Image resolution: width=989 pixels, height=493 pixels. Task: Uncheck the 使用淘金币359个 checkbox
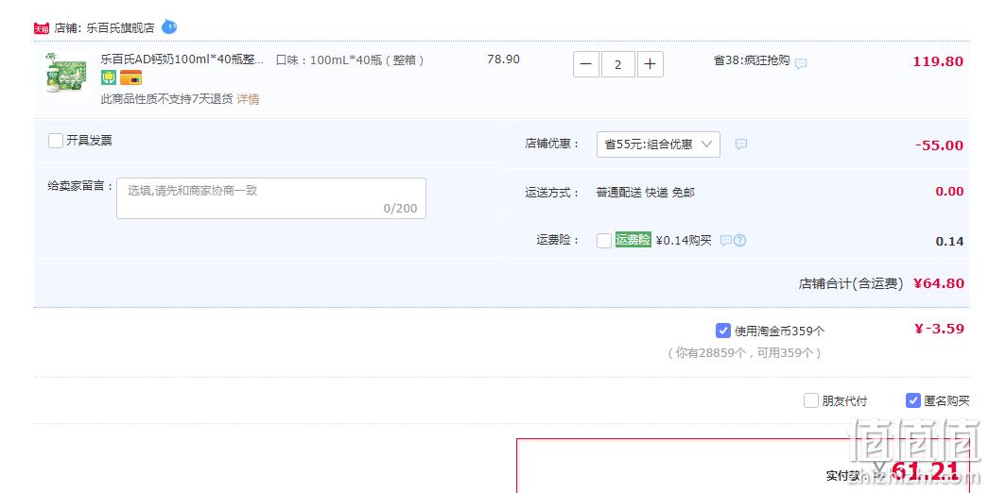tap(722, 331)
